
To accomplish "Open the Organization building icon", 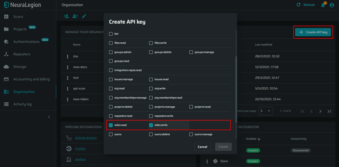I will pyautogui.click(x=6, y=92).
